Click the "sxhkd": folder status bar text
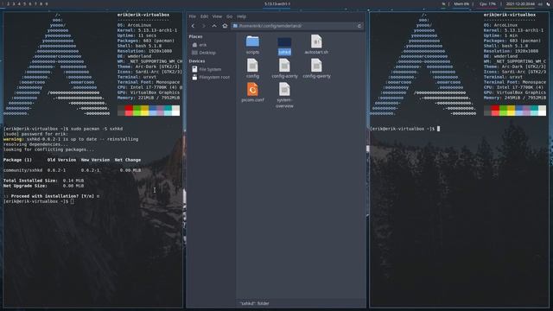553x311 pixels. [x=254, y=303]
